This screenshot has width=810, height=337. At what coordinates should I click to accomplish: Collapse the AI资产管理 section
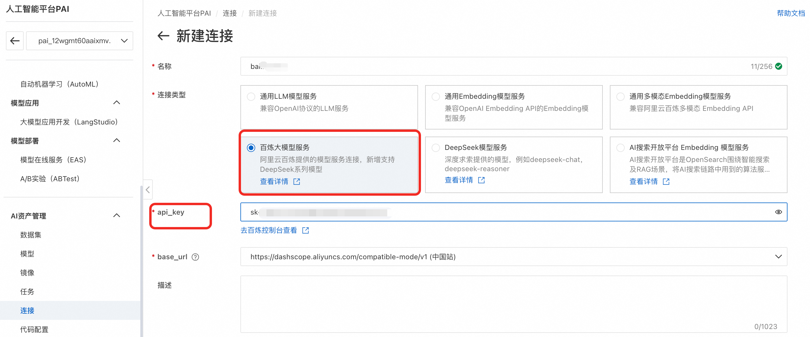(x=117, y=216)
